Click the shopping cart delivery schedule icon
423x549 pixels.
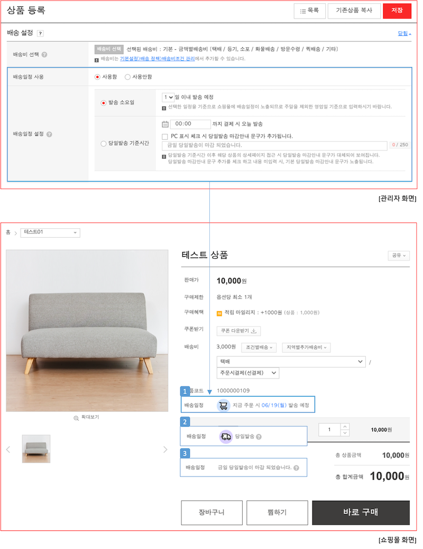point(223,406)
